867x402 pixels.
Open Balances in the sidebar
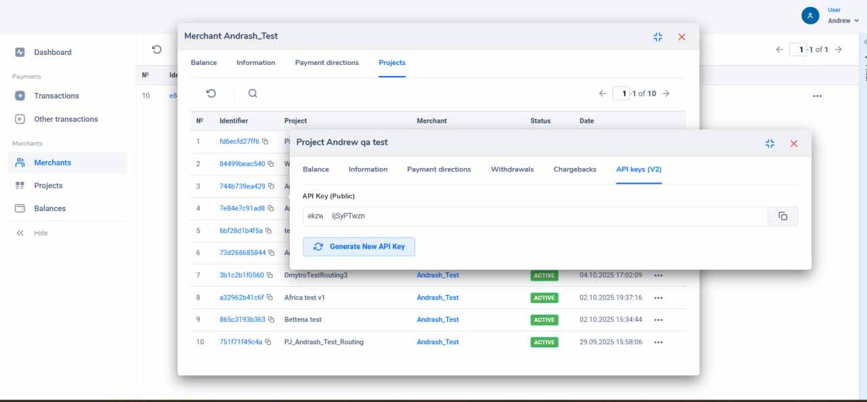point(49,208)
